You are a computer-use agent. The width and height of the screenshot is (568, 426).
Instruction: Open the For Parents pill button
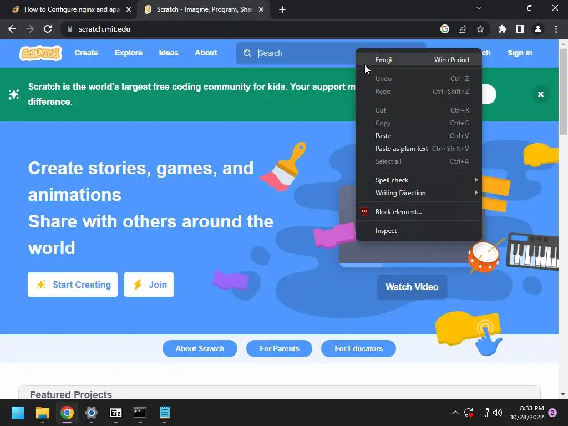280,348
